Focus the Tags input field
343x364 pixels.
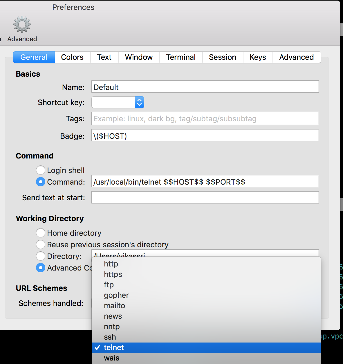(x=205, y=119)
